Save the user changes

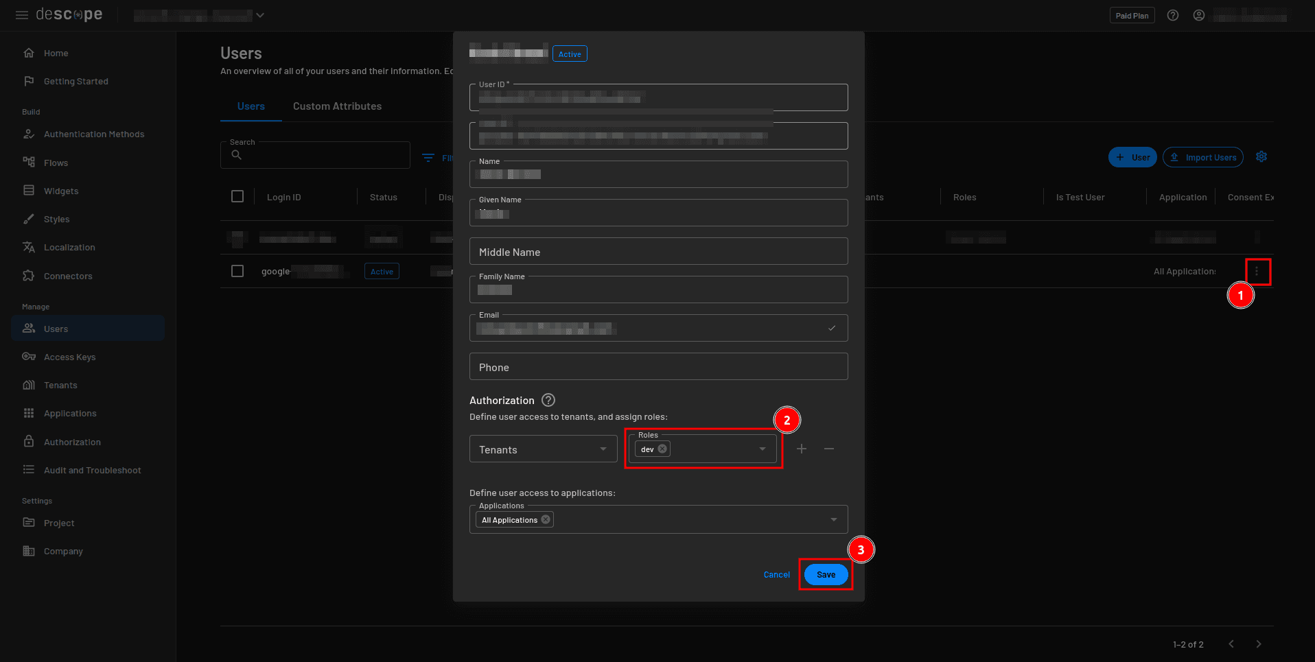tap(826, 575)
